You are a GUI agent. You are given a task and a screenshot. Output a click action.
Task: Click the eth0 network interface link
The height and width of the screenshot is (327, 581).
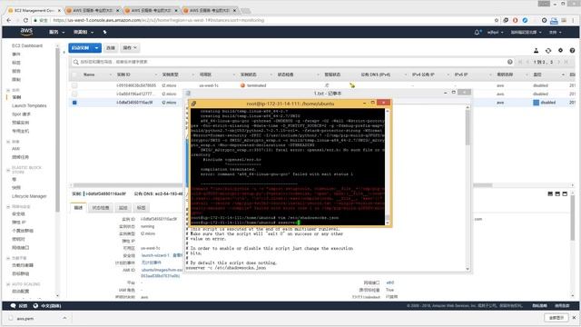(x=390, y=282)
